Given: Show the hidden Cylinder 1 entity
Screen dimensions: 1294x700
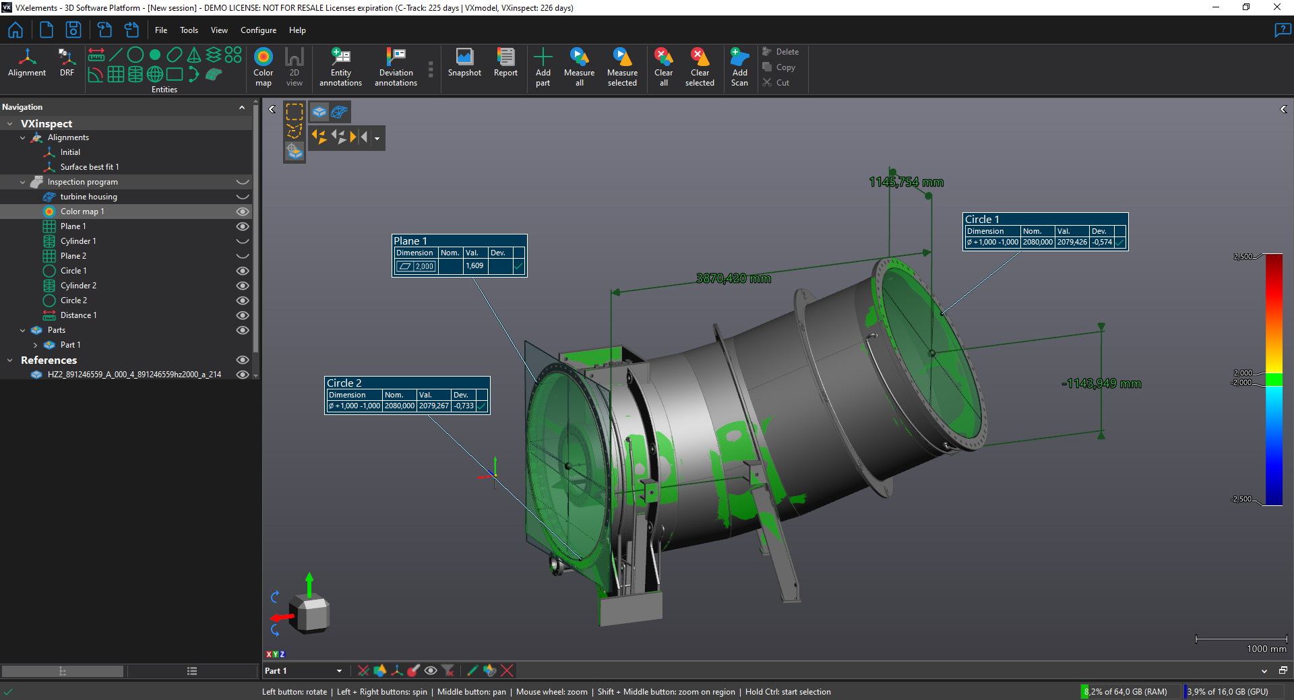Looking at the screenshot, I should 243,241.
